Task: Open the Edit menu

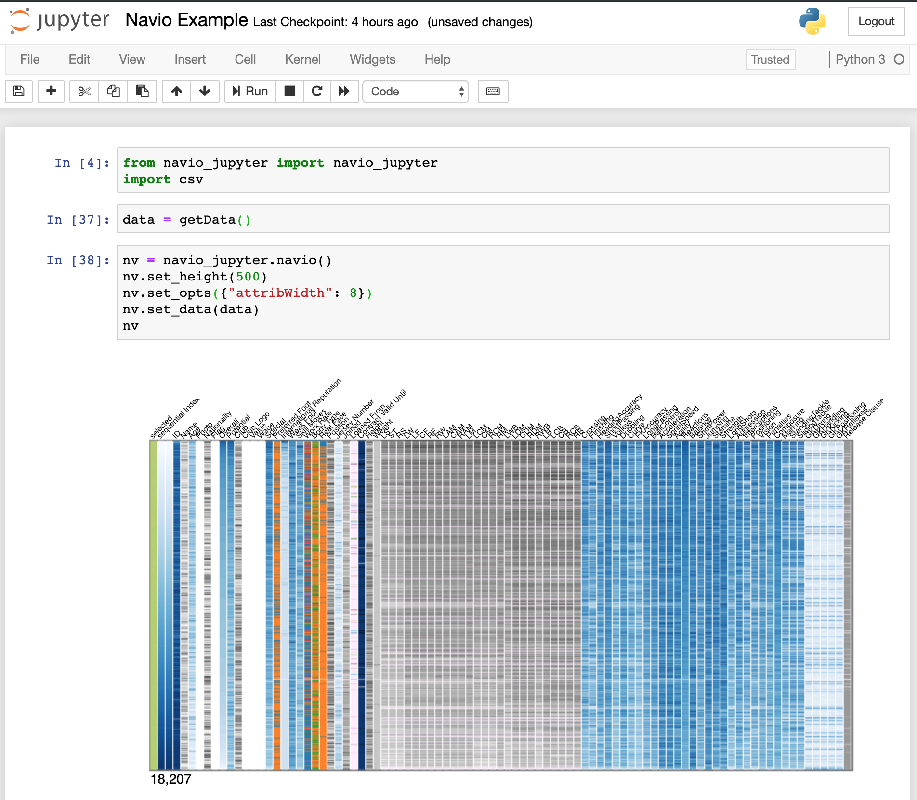Action: point(79,59)
